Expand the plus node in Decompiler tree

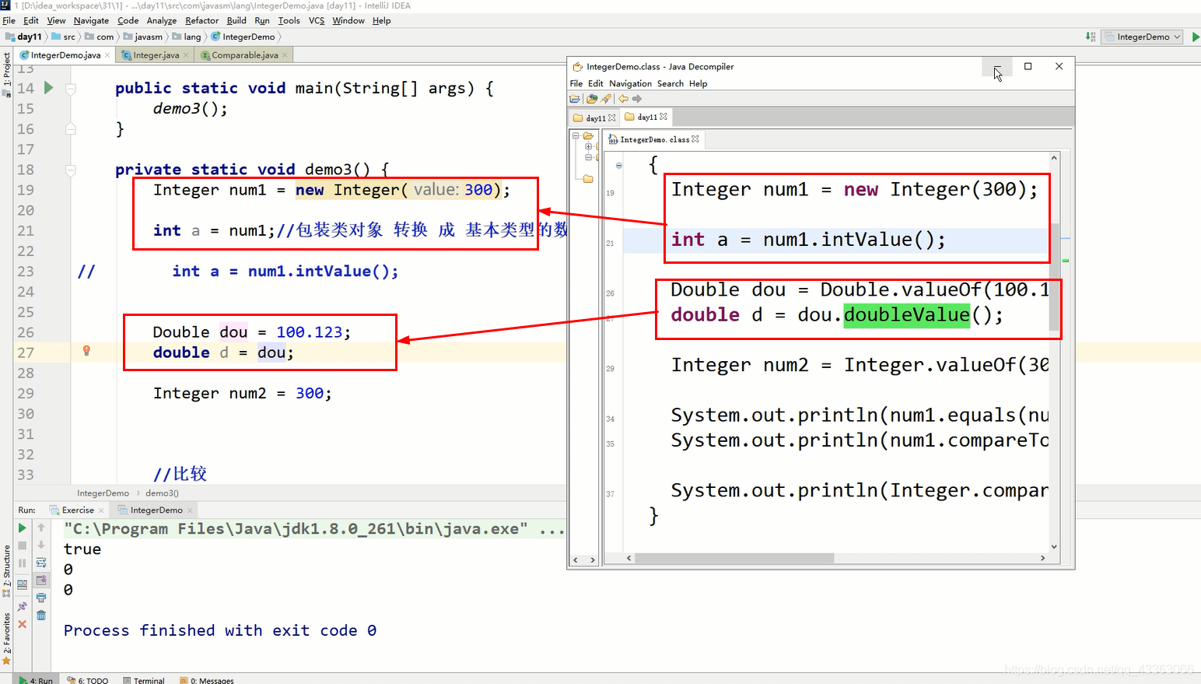(x=589, y=146)
